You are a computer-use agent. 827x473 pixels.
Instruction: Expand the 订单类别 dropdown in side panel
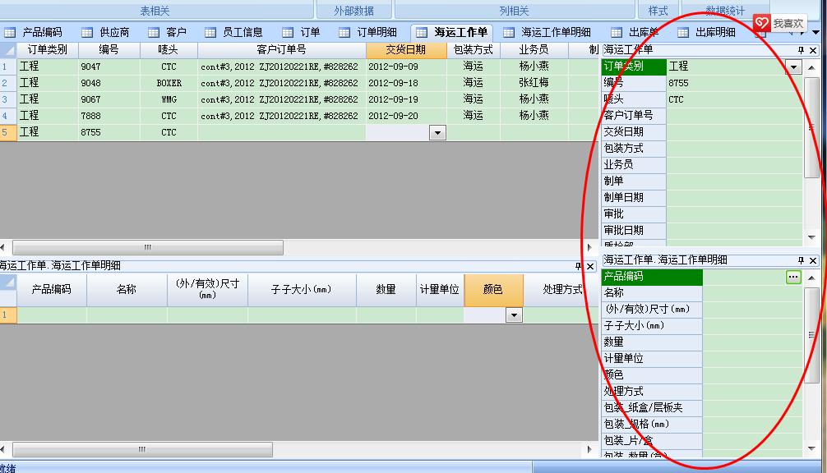pos(793,67)
